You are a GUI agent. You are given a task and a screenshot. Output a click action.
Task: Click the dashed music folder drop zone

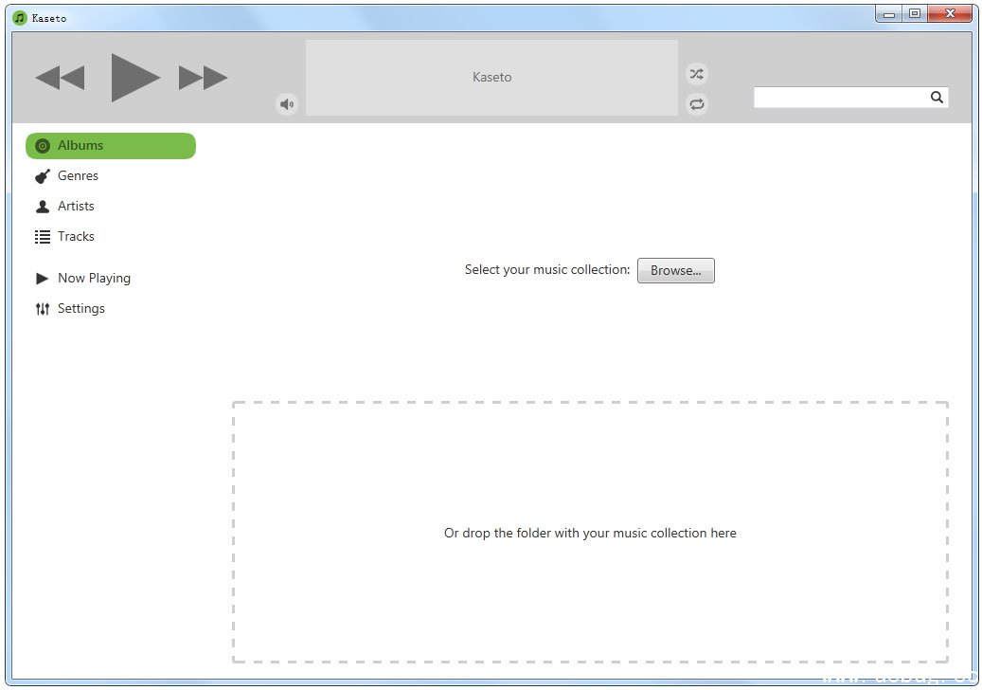click(590, 569)
